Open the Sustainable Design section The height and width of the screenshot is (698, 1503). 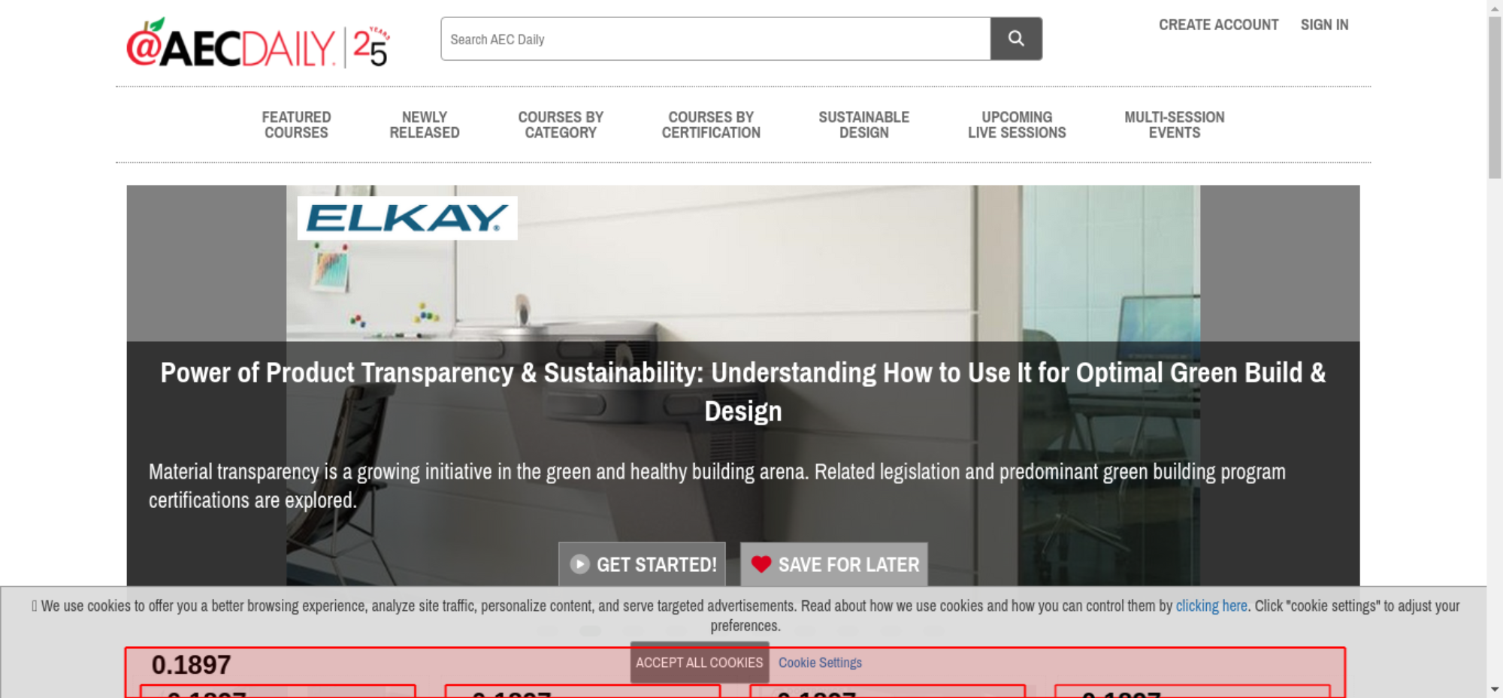(x=863, y=125)
